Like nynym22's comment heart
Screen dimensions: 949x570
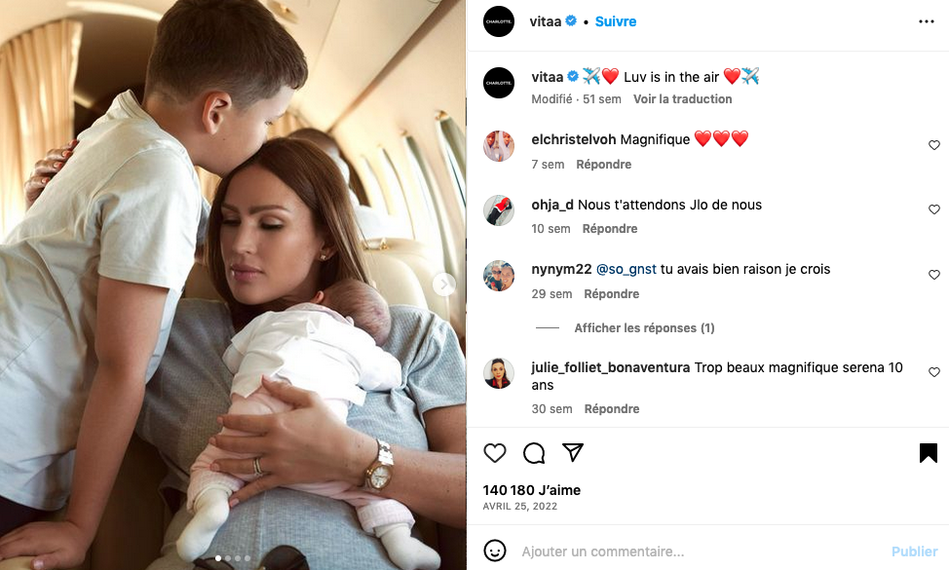click(x=933, y=275)
